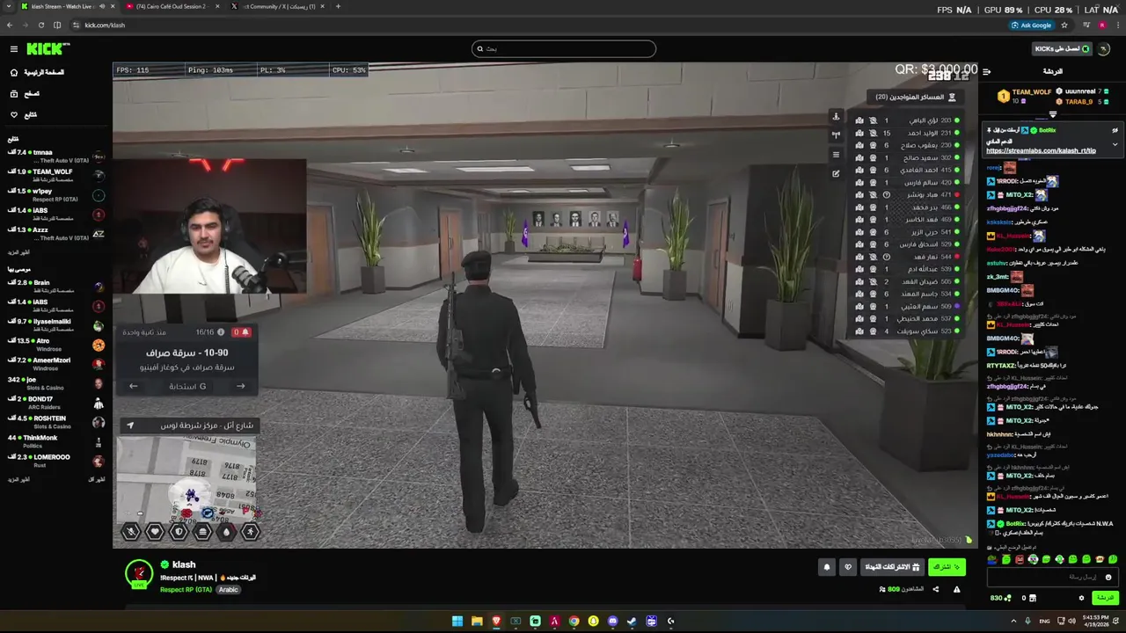The height and width of the screenshot is (633, 1126).
Task: Open Azzz channel in the sidebar
Action: coord(56,234)
